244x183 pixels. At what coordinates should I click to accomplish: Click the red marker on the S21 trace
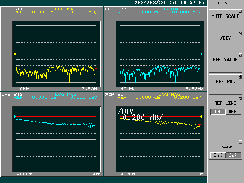point(199,125)
